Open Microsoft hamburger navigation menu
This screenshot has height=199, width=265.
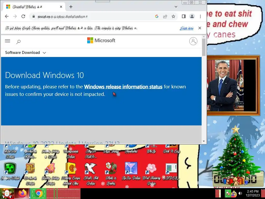[8, 41]
